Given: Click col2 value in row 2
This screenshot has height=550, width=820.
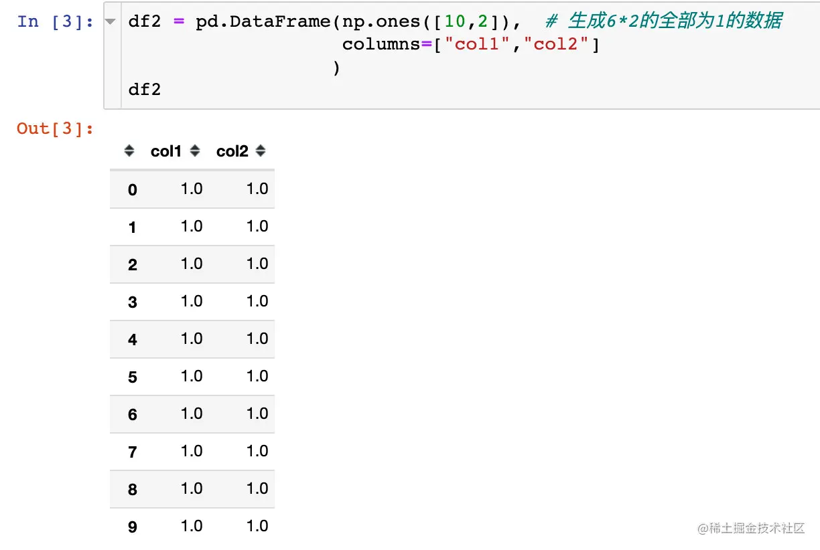Looking at the screenshot, I should pyautogui.click(x=257, y=264).
